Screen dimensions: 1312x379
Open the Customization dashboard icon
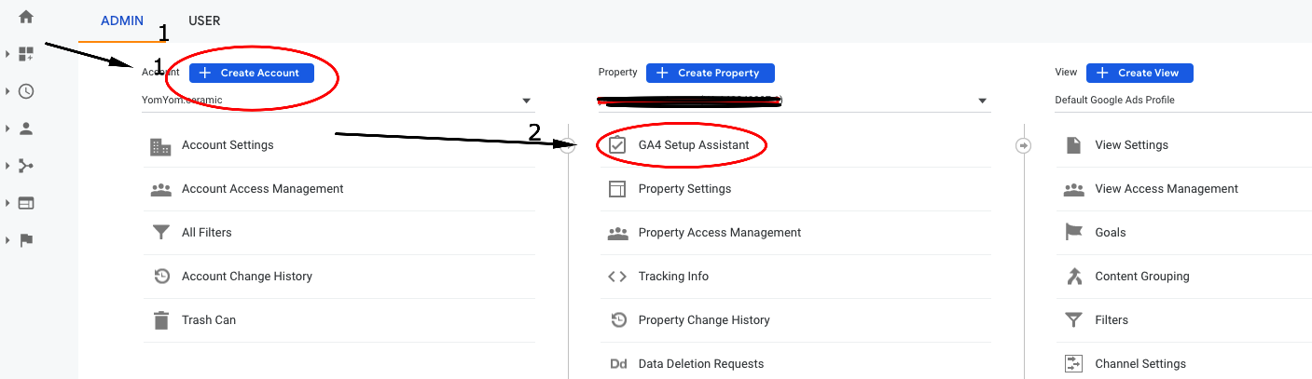(26, 54)
